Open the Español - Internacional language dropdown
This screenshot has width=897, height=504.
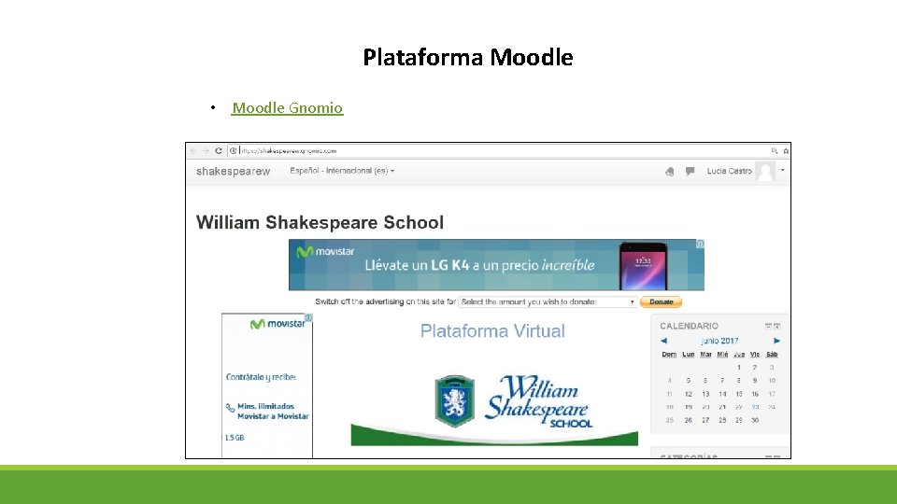342,171
